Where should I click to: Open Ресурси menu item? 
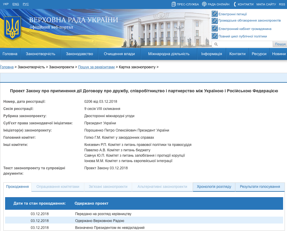click(259, 54)
